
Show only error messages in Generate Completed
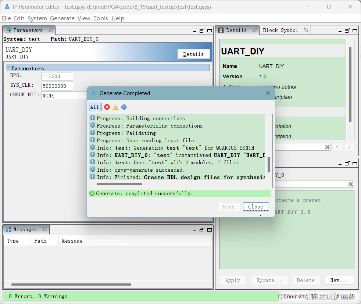coord(107,107)
